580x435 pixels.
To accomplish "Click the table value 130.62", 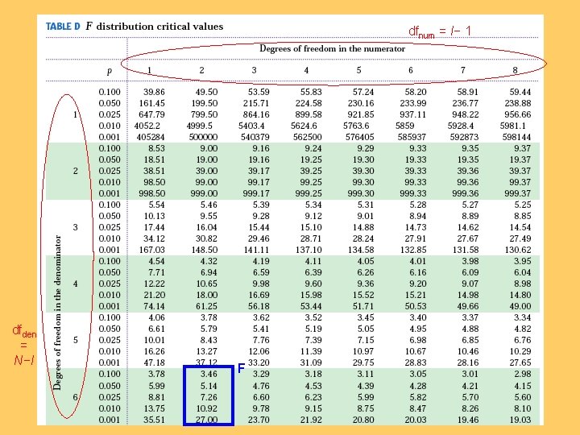I will tap(518, 250).
